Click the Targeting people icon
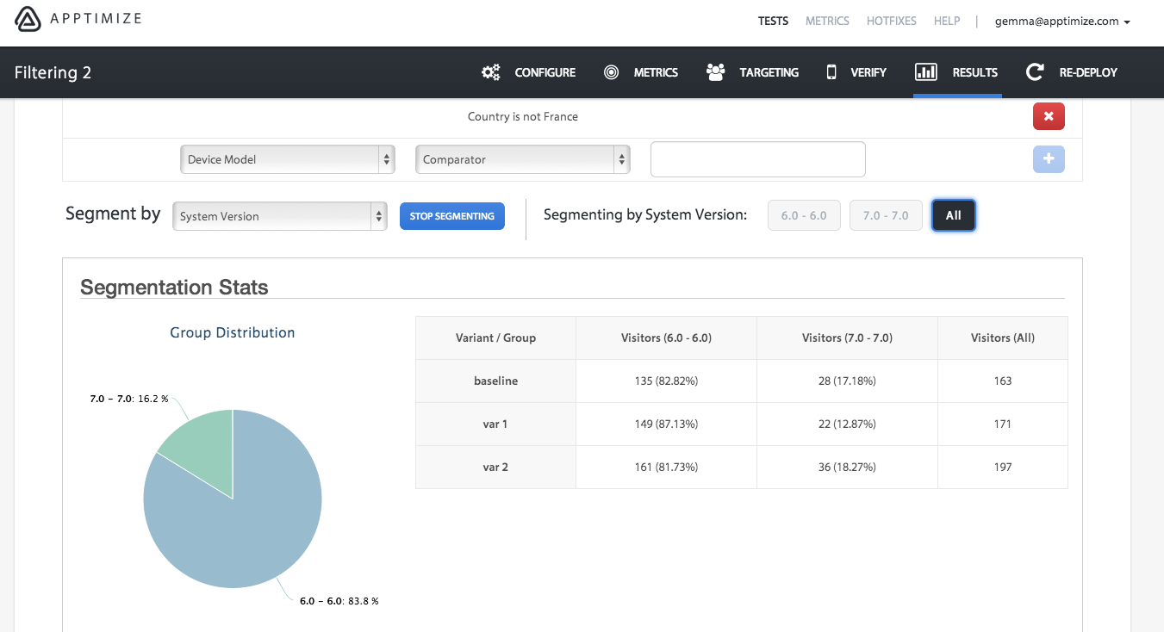Image resolution: width=1164 pixels, height=632 pixels. coord(715,72)
